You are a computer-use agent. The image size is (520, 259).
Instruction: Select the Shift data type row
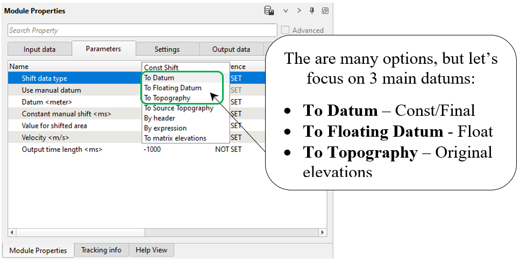[75, 78]
